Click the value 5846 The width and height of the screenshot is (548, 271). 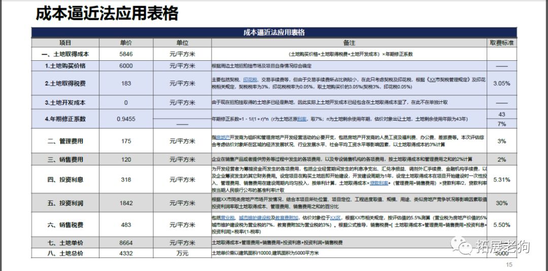tap(126, 54)
